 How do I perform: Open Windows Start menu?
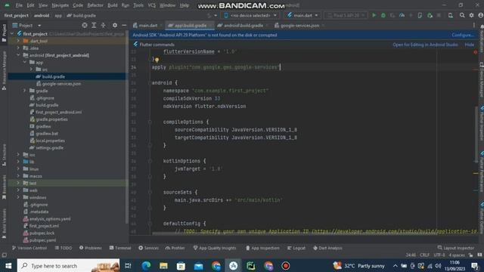click(8, 265)
